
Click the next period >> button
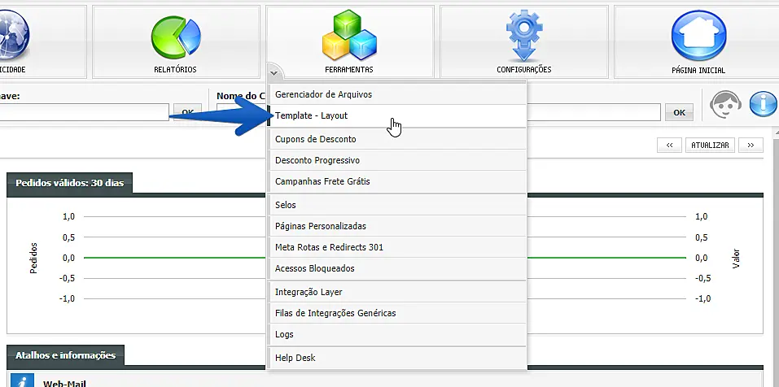751,145
